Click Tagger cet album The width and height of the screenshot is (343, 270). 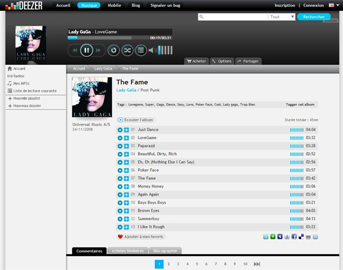300,105
